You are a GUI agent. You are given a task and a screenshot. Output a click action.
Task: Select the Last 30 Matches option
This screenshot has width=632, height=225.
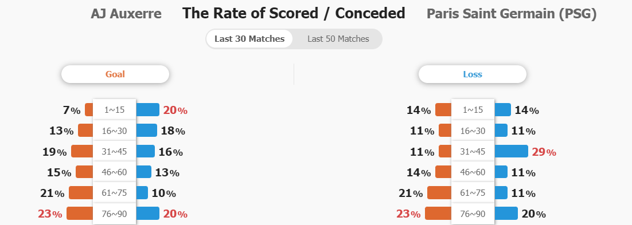coord(249,39)
